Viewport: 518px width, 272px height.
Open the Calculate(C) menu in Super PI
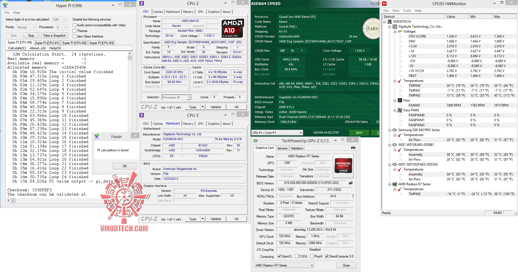click(17, 48)
